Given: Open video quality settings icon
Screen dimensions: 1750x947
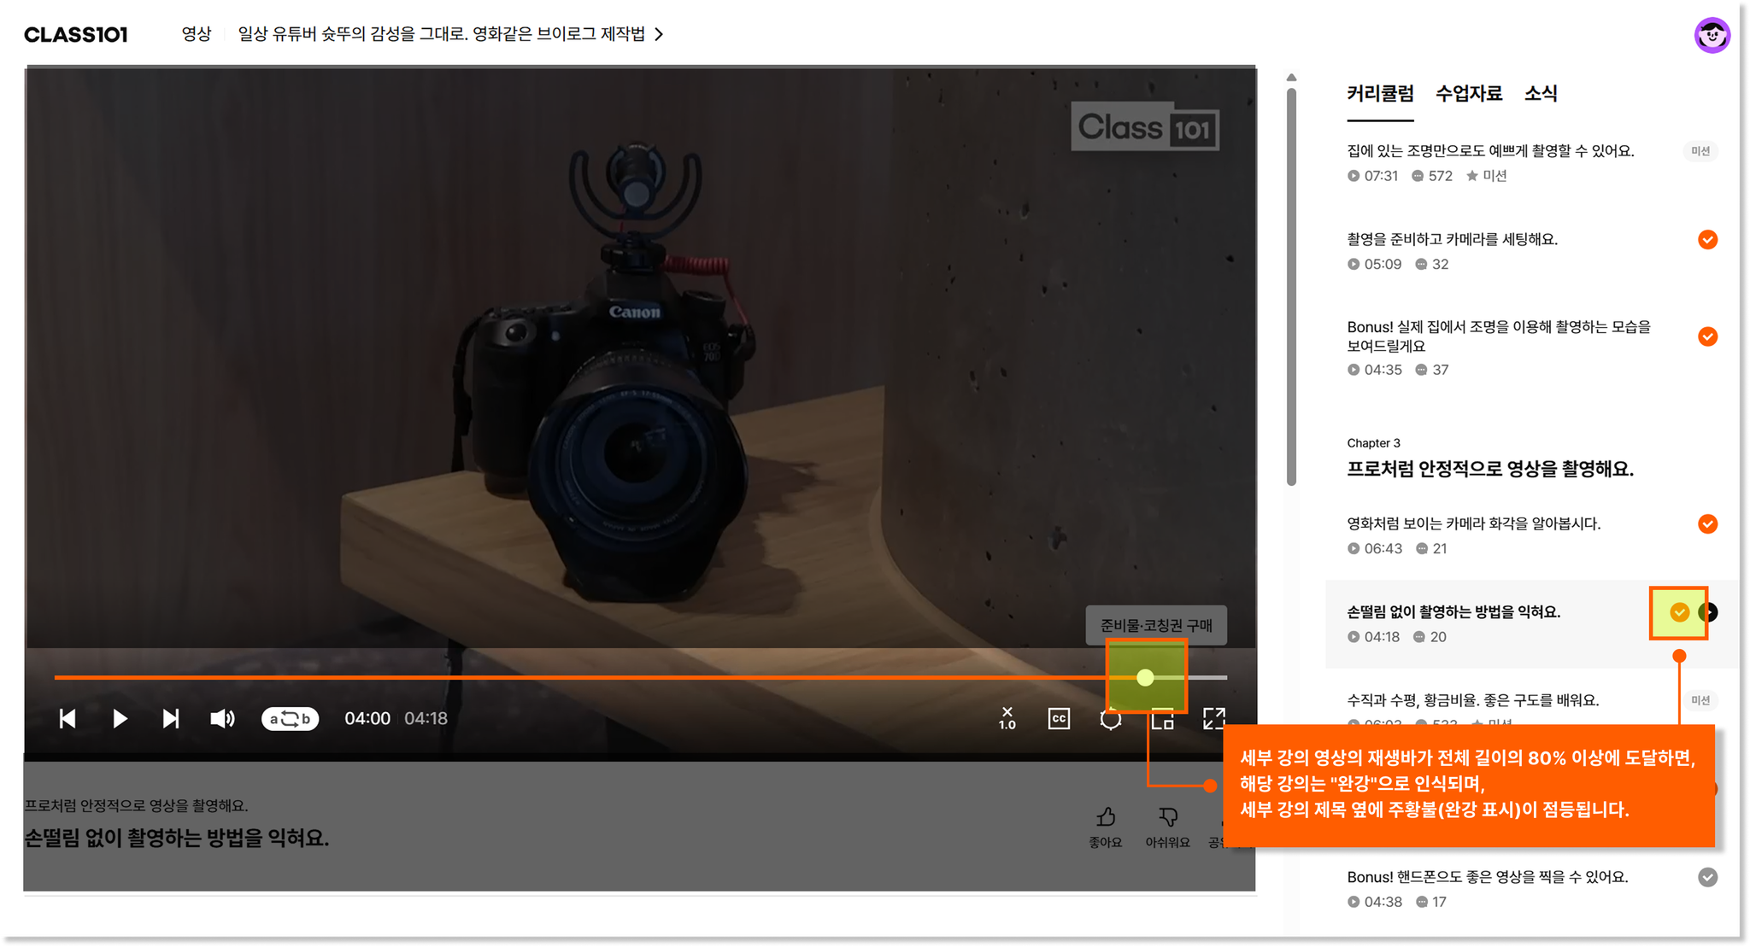Looking at the screenshot, I should [1110, 720].
